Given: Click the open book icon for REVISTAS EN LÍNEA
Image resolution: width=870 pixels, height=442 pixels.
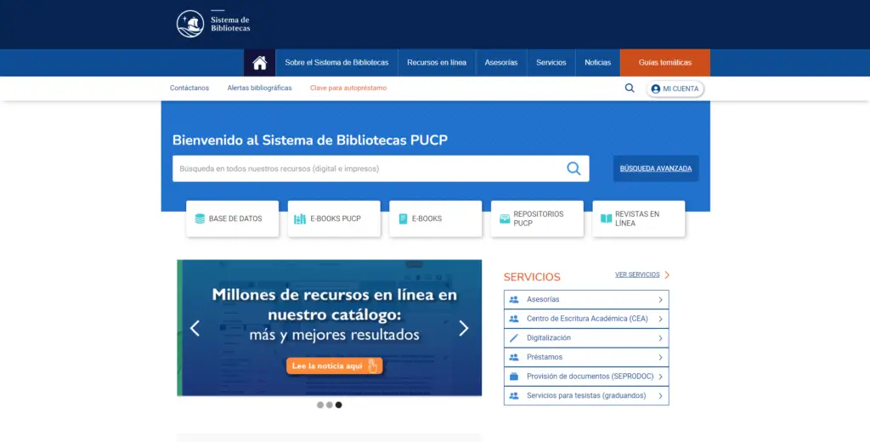Looking at the screenshot, I should (606, 218).
